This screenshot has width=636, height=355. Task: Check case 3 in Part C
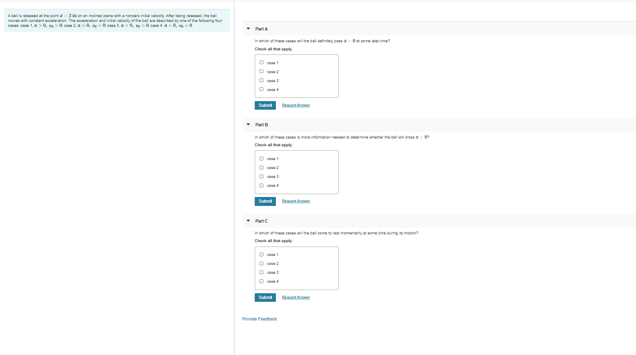pyautogui.click(x=261, y=272)
